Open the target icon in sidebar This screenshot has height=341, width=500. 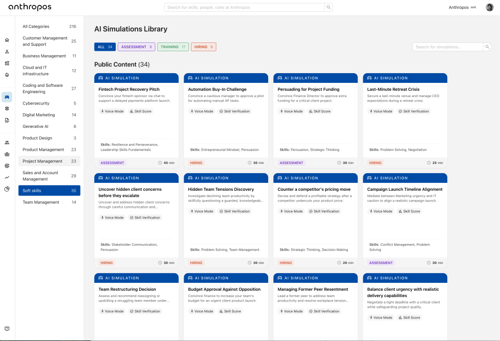coord(7,166)
